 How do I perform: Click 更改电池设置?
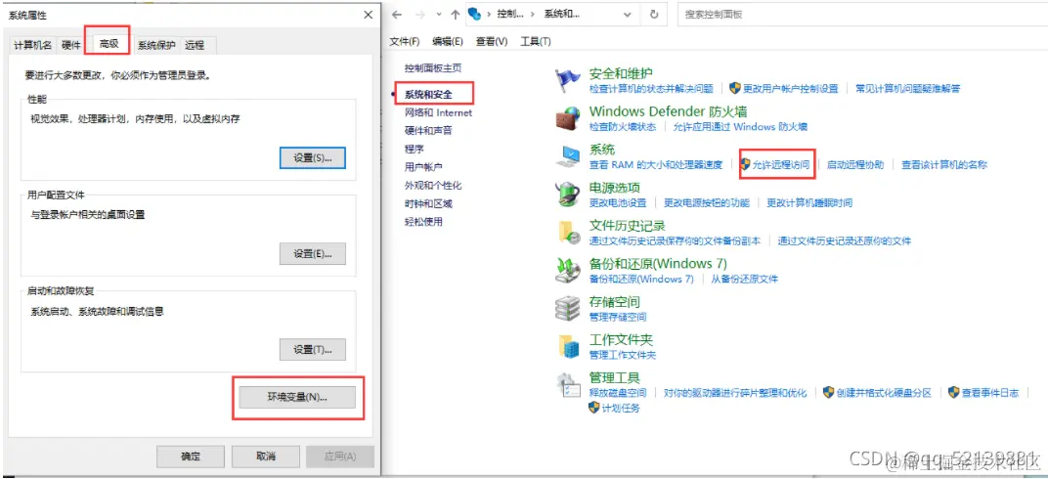coord(618,203)
